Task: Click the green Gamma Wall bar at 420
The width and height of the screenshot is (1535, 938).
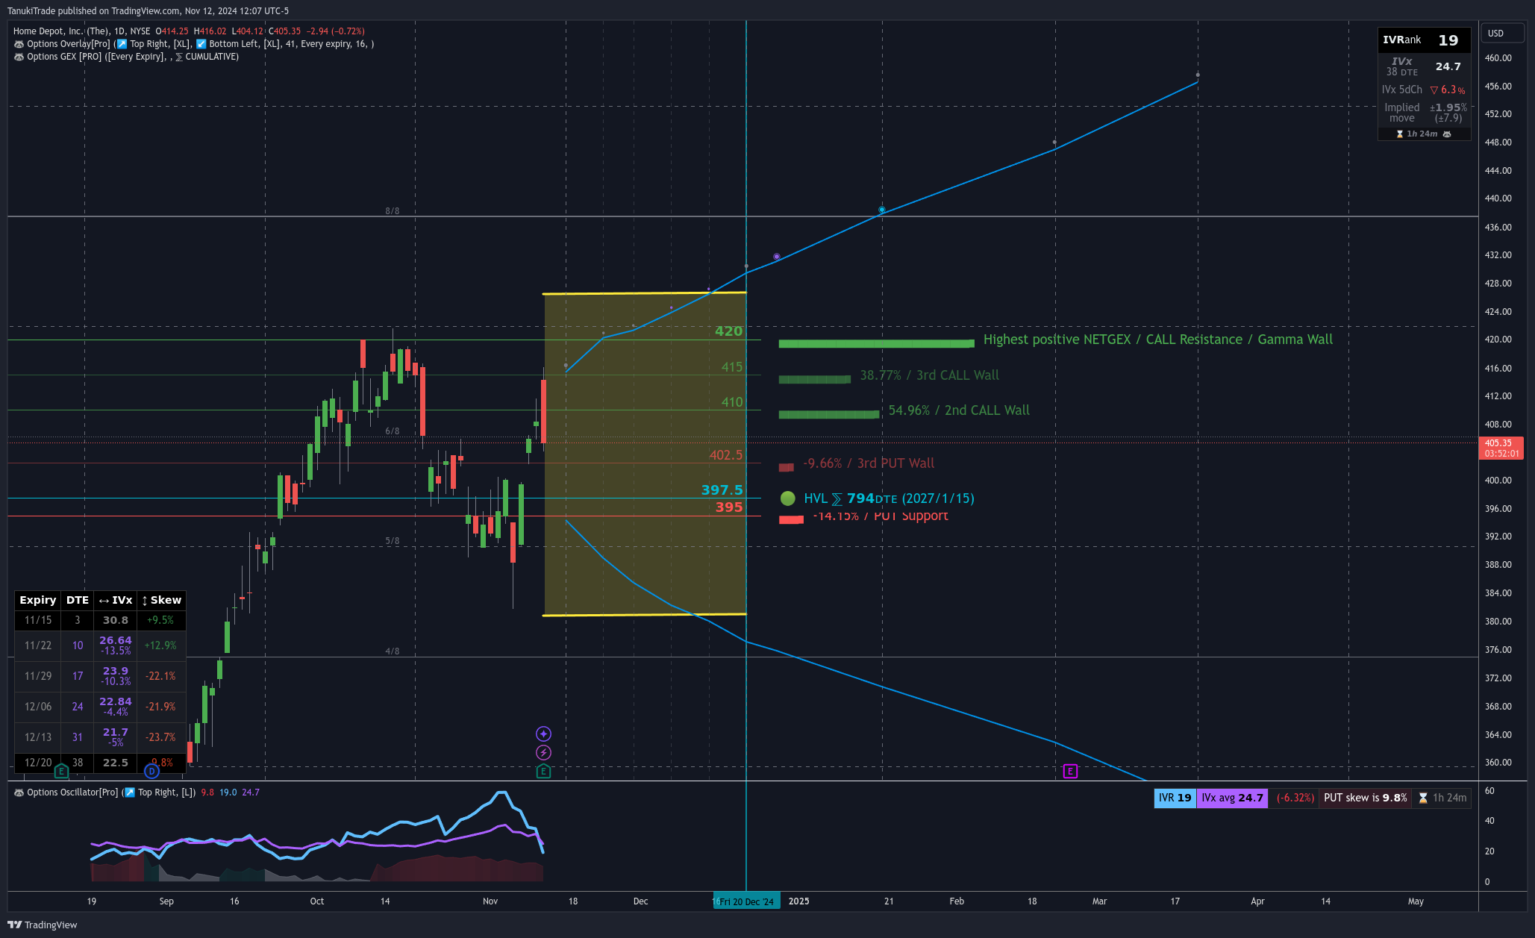Action: [875, 343]
